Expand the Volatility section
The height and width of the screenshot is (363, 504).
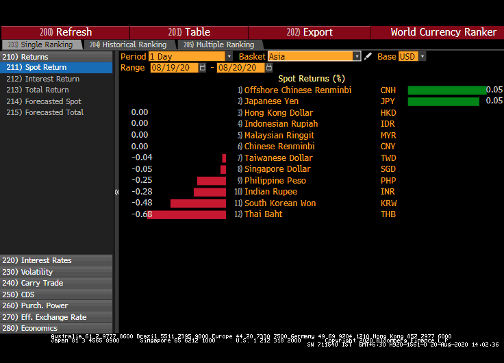37,272
